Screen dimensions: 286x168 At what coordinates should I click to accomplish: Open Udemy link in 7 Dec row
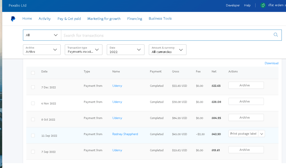click(x=117, y=86)
